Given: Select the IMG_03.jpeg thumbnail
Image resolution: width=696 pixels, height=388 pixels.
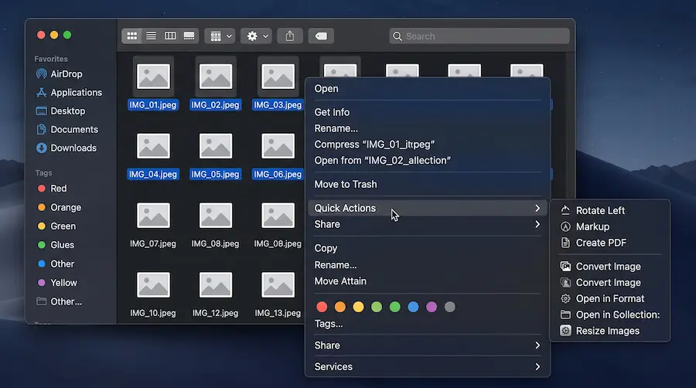Looking at the screenshot, I should point(278,77).
